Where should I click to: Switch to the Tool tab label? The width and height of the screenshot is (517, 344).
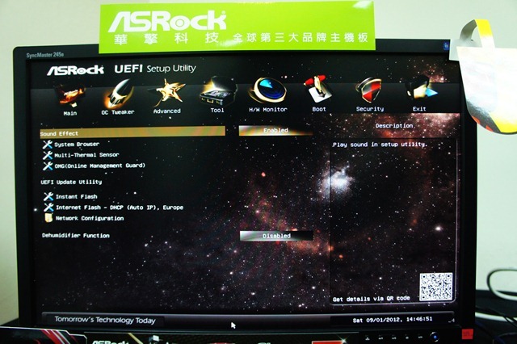[217, 110]
